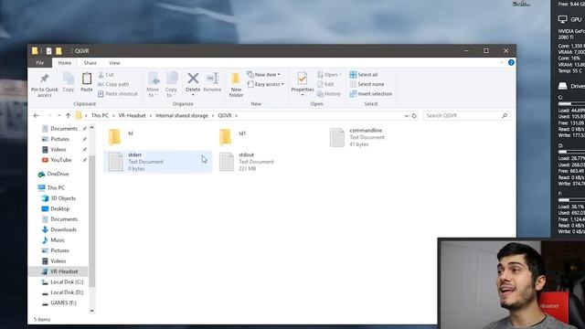Click the Back navigation arrow
Screen dimensions: 585x329
(x=37, y=116)
